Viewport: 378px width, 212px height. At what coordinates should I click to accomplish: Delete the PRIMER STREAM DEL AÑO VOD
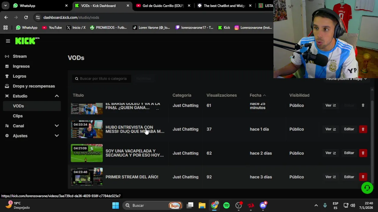point(363,177)
